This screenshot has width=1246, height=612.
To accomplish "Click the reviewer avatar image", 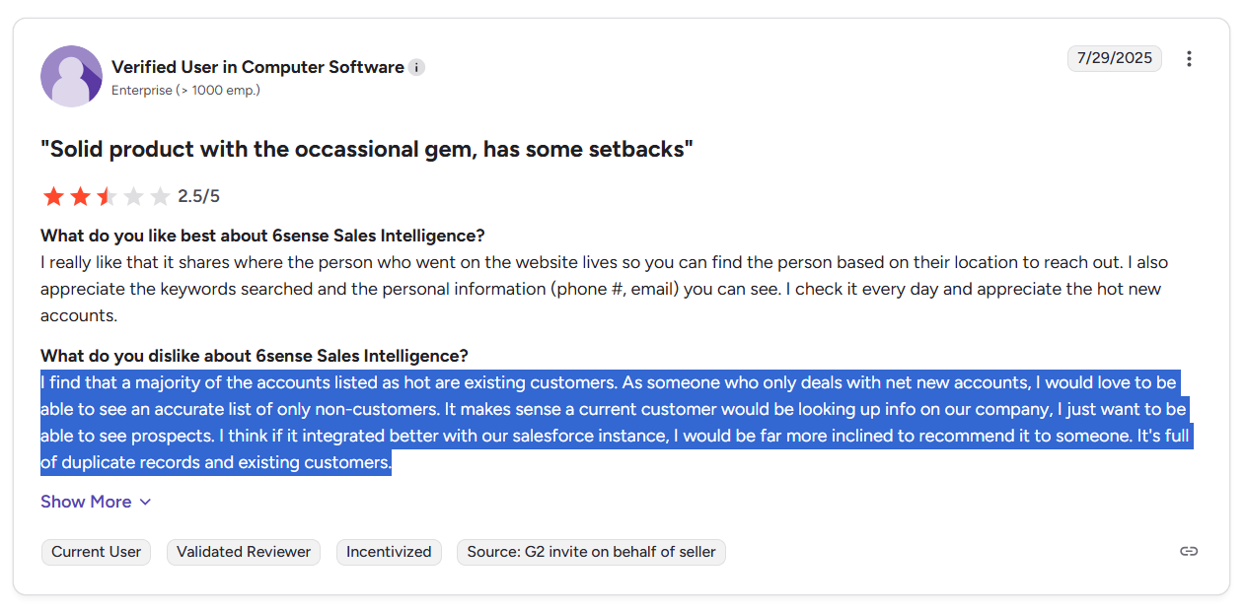I will (71, 76).
